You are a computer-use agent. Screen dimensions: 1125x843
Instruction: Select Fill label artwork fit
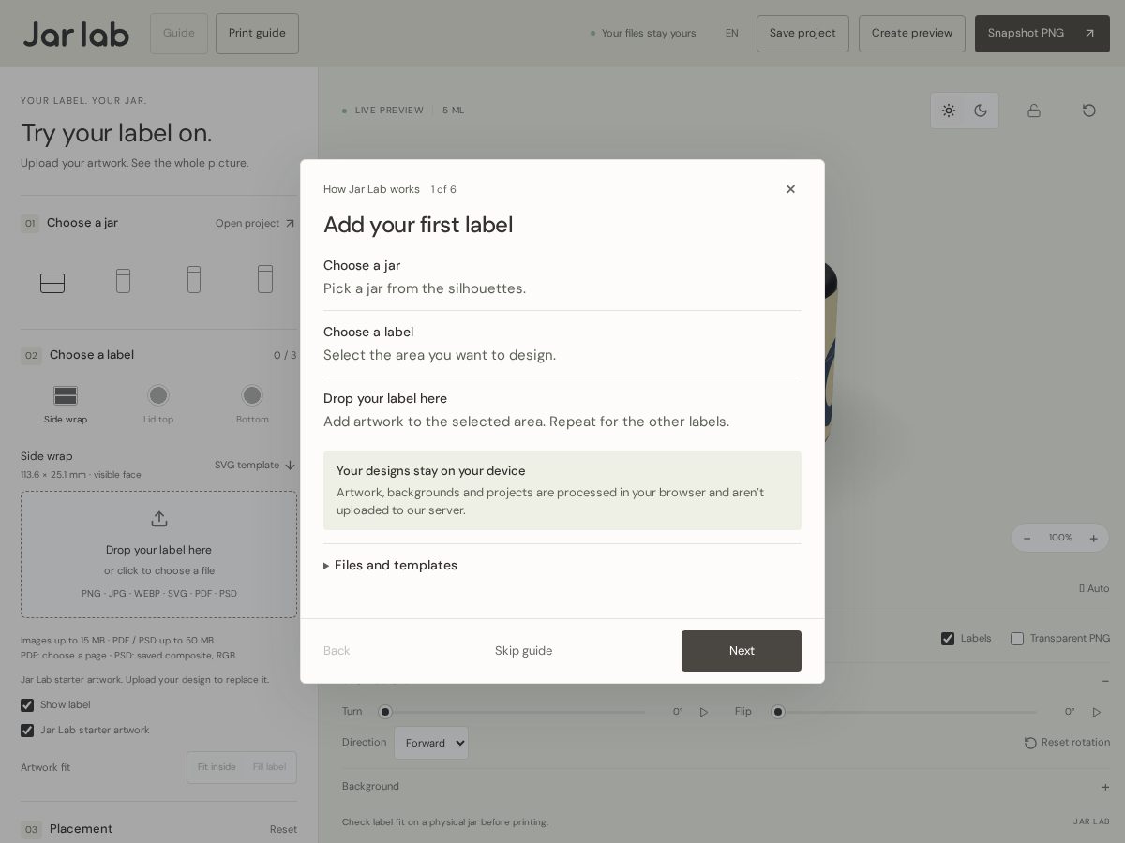click(x=269, y=767)
